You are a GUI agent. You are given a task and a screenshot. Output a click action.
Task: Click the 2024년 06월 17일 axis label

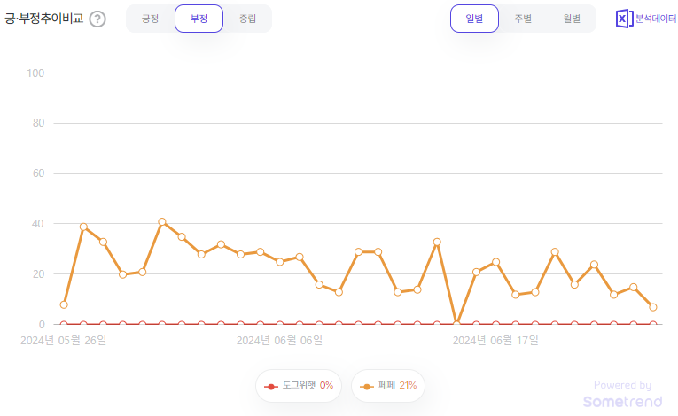495,339
